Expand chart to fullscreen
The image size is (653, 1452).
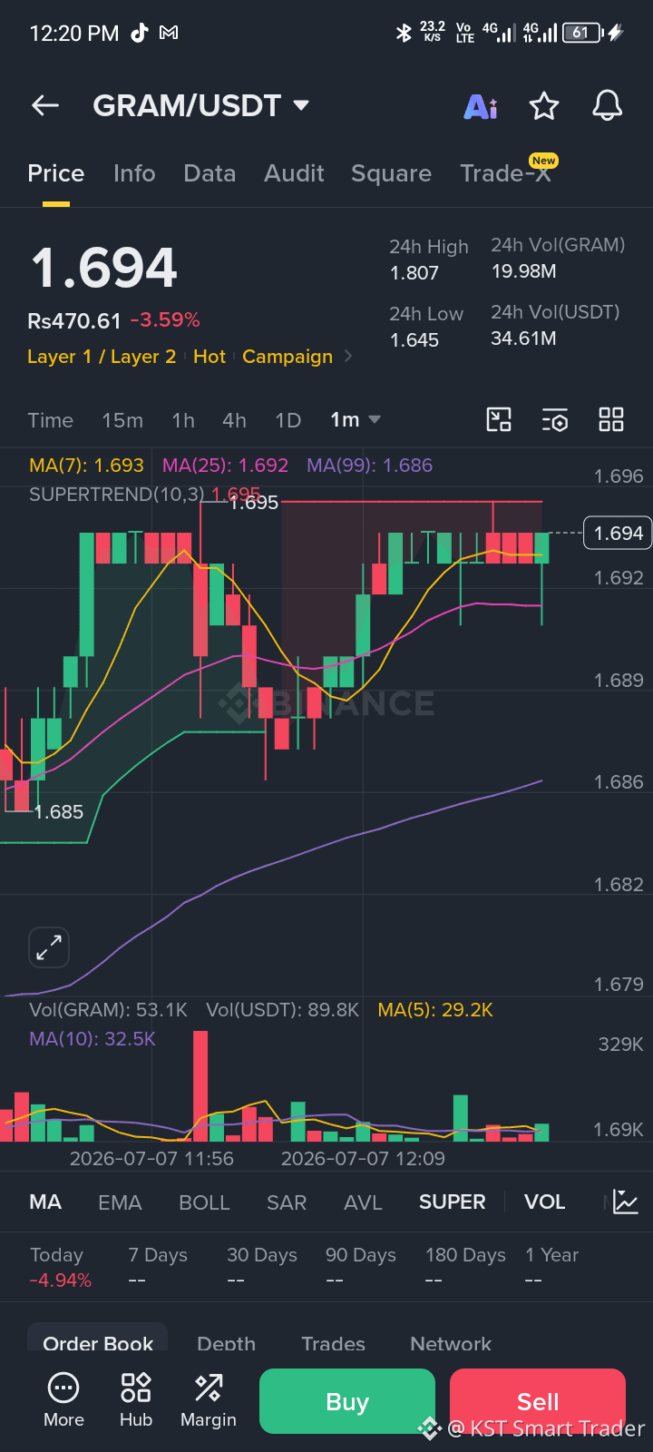click(49, 948)
